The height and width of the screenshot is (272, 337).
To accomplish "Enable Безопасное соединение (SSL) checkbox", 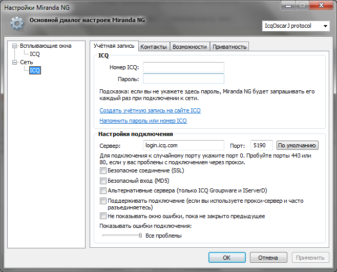I will [x=103, y=171].
